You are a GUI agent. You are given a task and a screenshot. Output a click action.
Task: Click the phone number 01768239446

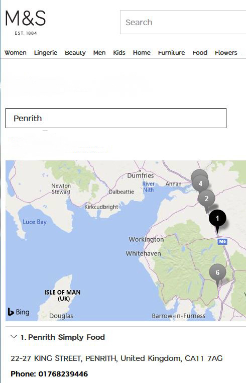63,374
